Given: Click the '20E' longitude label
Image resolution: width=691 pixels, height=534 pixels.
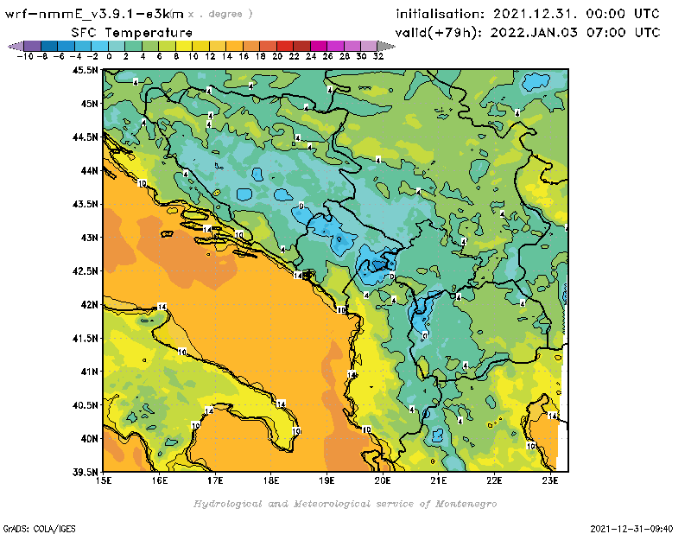Looking at the screenshot, I should point(383,480).
